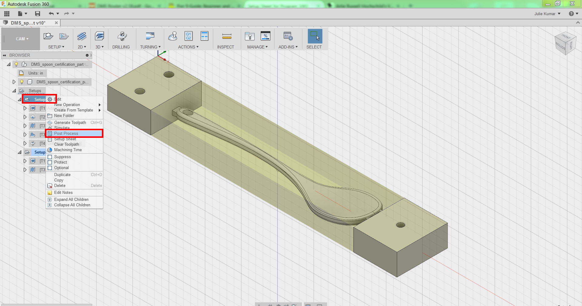The width and height of the screenshot is (582, 306).
Task: Click the Simulate action icon
Action: [173, 36]
